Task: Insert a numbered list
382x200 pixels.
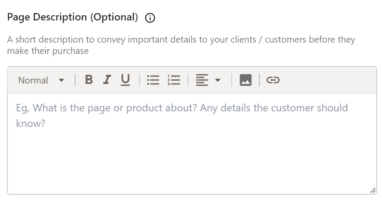Action: (x=174, y=80)
